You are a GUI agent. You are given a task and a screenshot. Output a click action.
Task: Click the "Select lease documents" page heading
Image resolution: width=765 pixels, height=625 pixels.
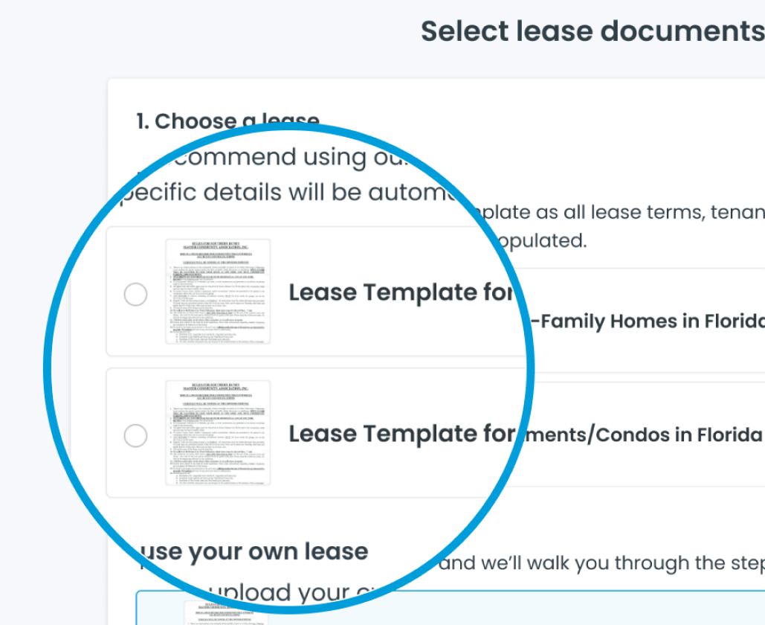(593, 32)
